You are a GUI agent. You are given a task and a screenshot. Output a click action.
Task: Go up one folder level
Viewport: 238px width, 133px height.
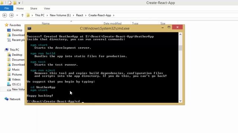22,15
